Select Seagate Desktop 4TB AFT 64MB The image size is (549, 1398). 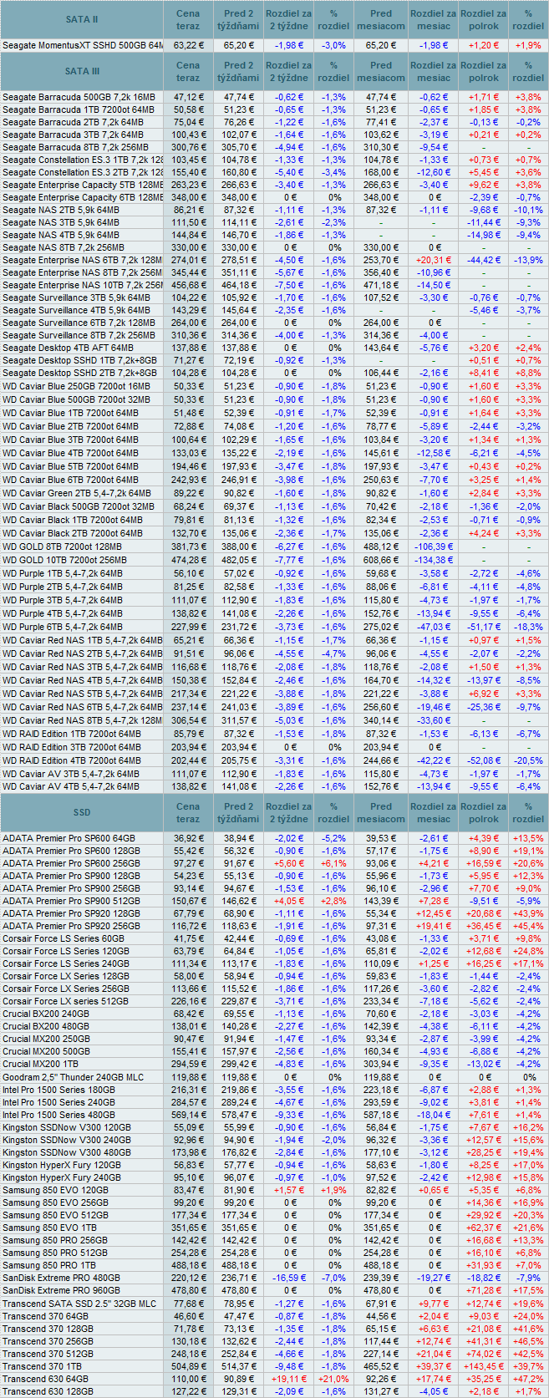(68, 347)
